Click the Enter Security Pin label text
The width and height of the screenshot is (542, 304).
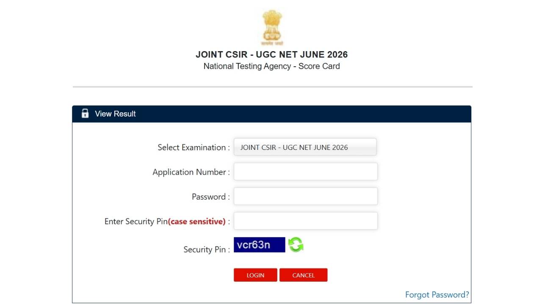pos(136,221)
